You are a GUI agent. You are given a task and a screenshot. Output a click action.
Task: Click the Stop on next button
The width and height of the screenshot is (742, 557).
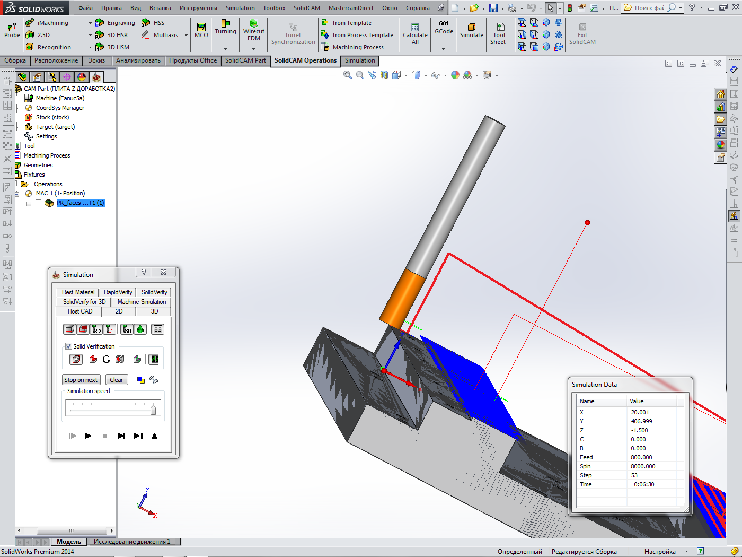pos(81,380)
